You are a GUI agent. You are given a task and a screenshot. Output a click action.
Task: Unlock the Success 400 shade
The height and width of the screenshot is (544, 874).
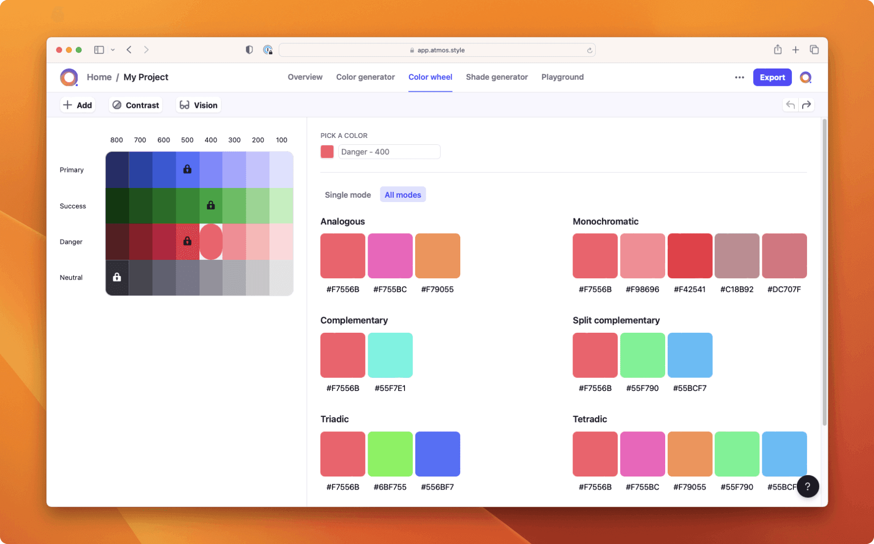click(210, 205)
